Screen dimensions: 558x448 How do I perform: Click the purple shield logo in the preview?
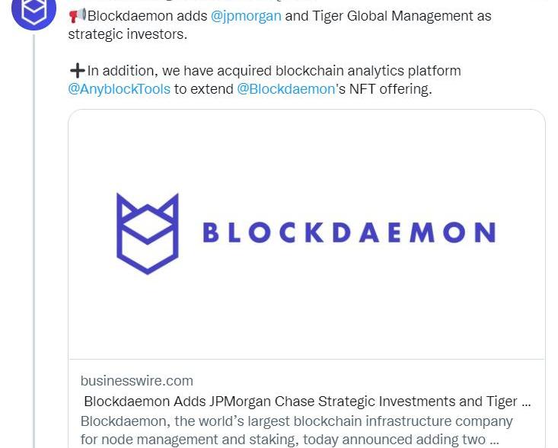pyautogui.click(x=147, y=233)
